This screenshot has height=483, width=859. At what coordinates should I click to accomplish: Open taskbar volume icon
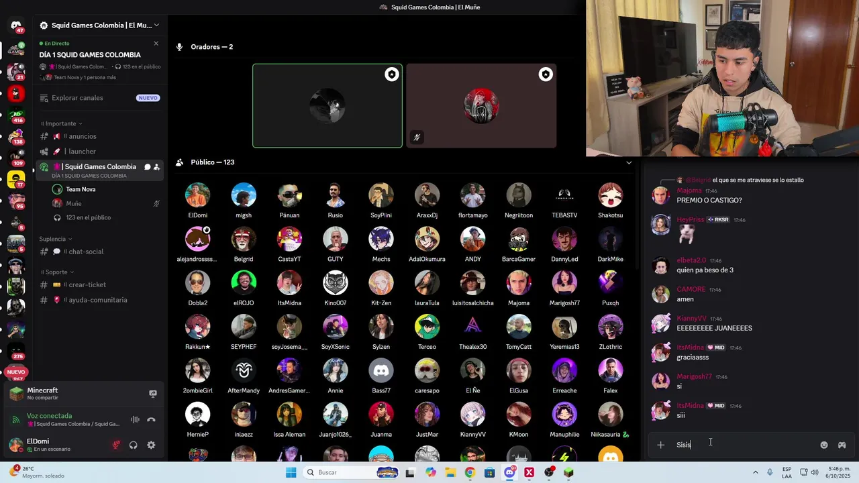(x=815, y=472)
